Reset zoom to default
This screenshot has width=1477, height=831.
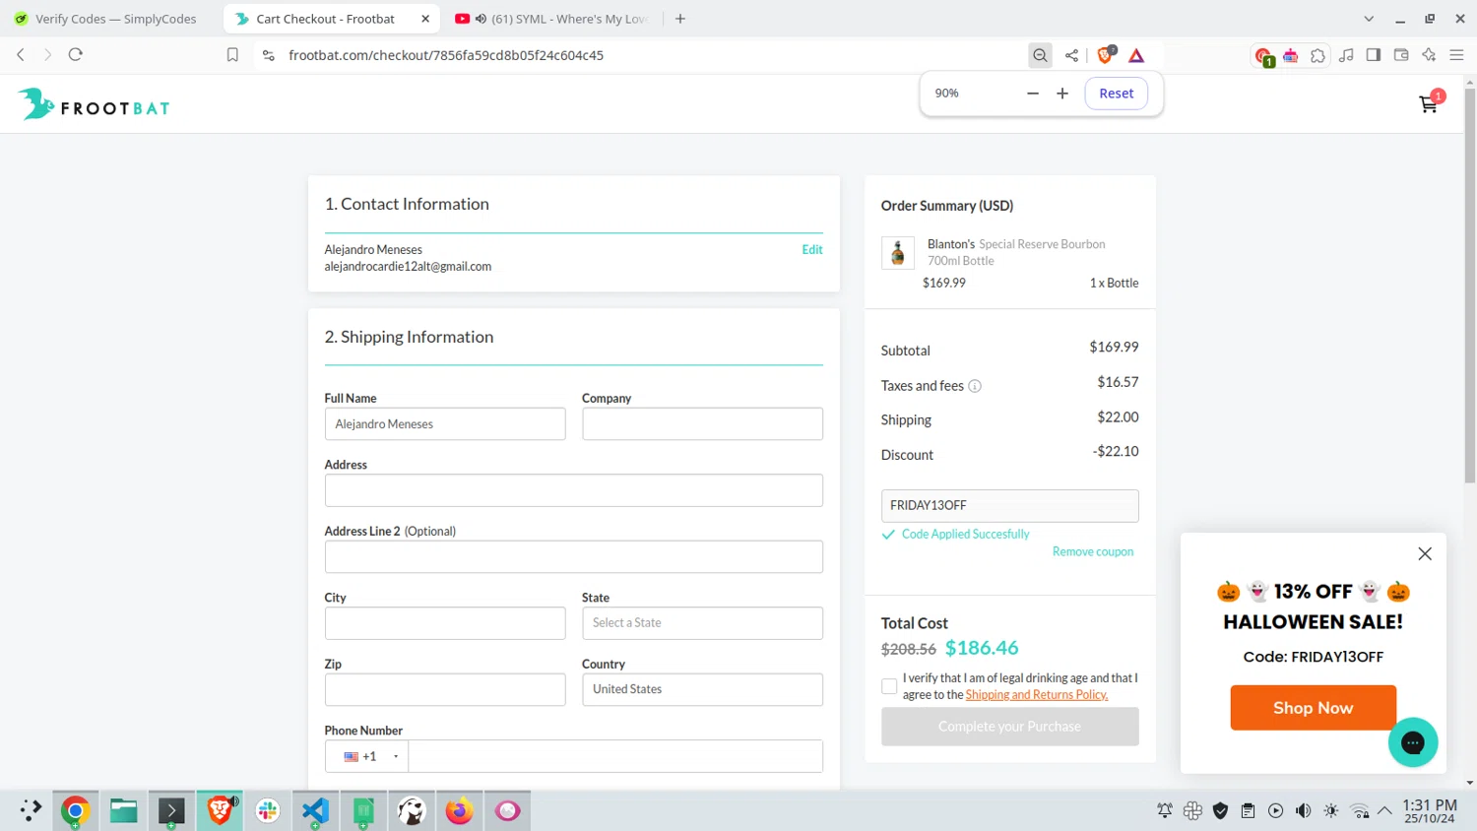[1117, 94]
